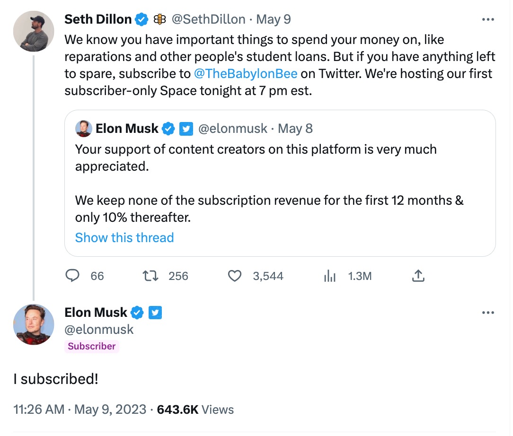
Task: Click the Subscriber badge under Elon Musk's name
Action: coord(92,346)
